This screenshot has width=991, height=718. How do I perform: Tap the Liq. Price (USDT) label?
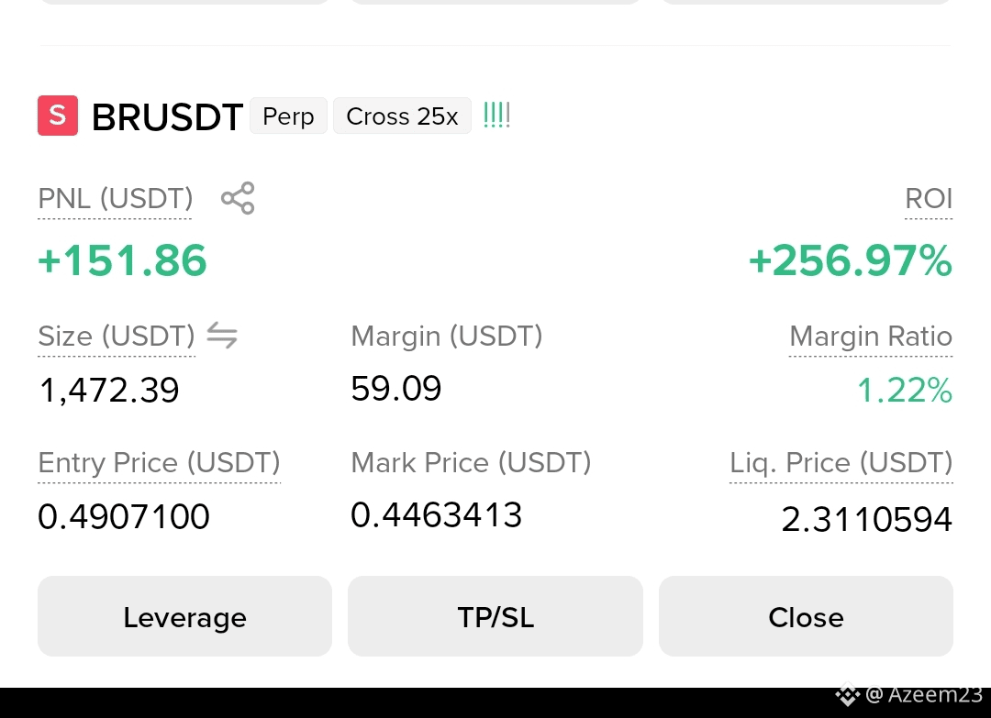click(841, 463)
